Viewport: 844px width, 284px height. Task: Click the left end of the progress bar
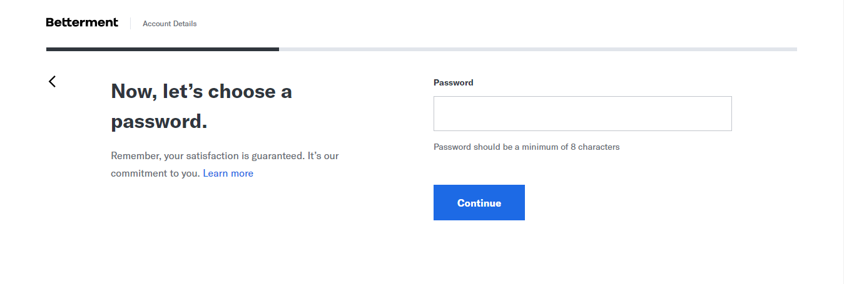(49, 49)
